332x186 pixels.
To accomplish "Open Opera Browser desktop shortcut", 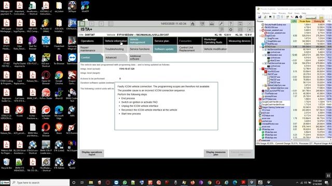I will point(46,130).
